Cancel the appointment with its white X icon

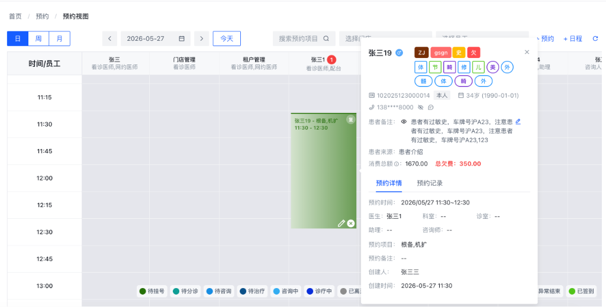point(350,223)
